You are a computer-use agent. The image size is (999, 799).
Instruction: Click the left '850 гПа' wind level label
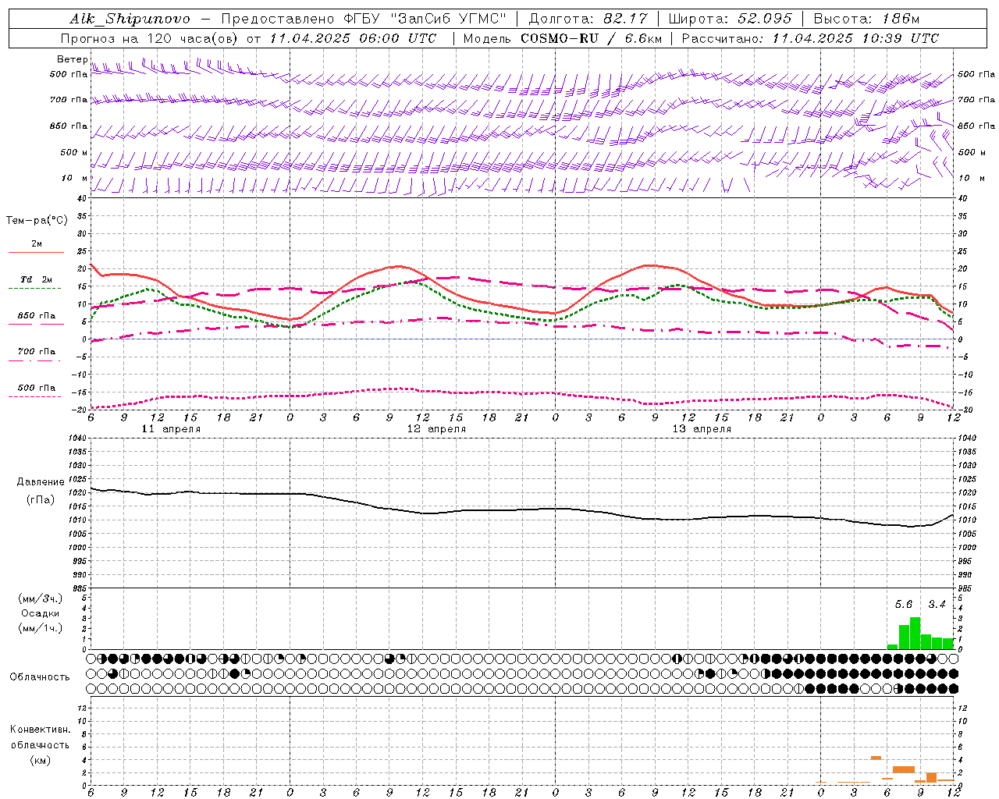click(x=69, y=126)
